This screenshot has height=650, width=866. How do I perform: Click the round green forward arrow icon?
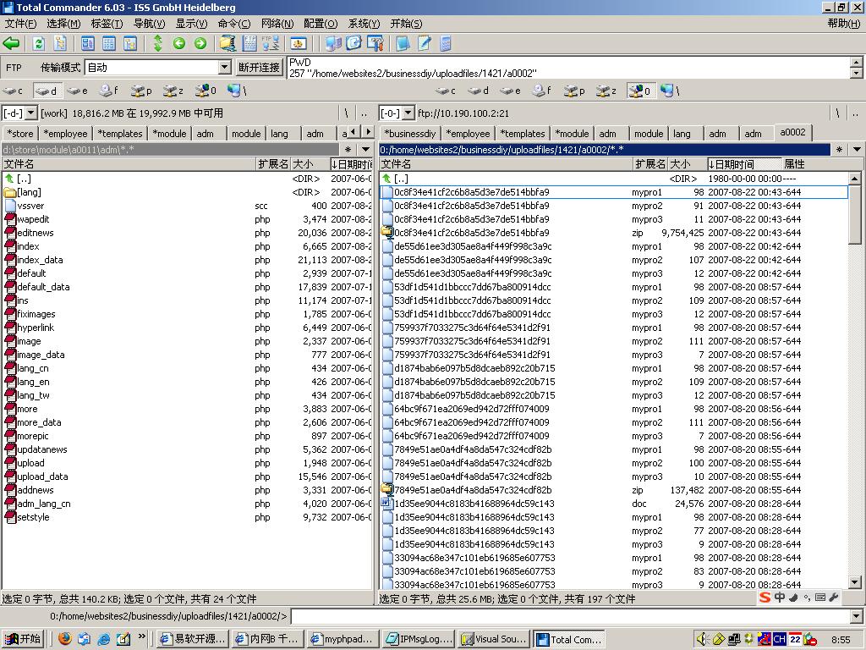[x=200, y=44]
